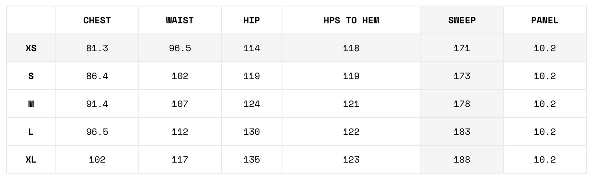Click the PANEL column header
The image size is (592, 183).
click(544, 20)
